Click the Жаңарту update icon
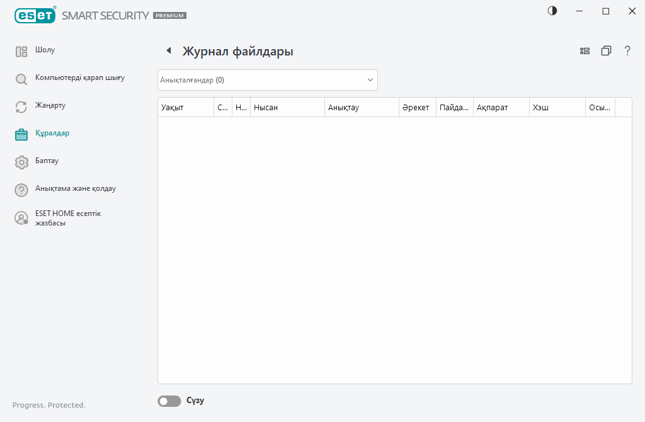The height and width of the screenshot is (422, 645). coord(21,106)
